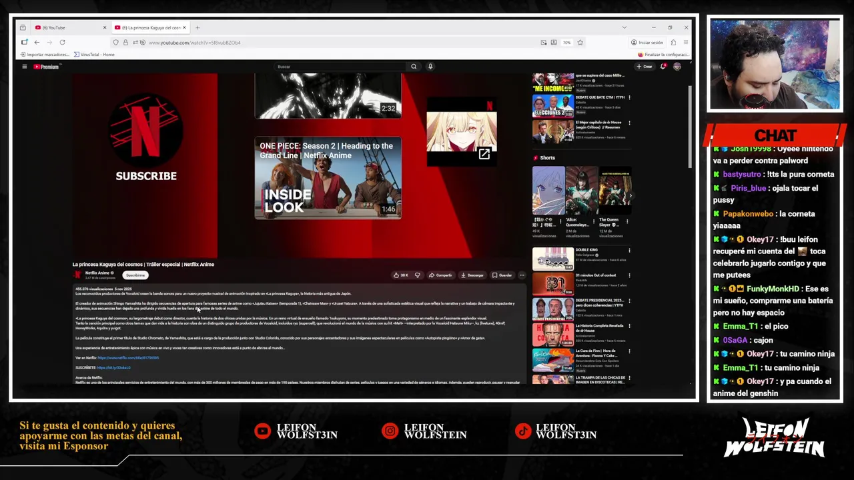Click the Guardar save button
854x480 pixels.
pos(502,275)
